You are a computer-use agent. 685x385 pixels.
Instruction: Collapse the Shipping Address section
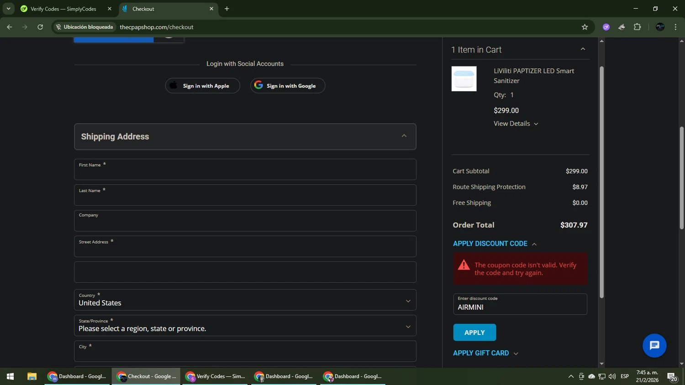tap(404, 136)
